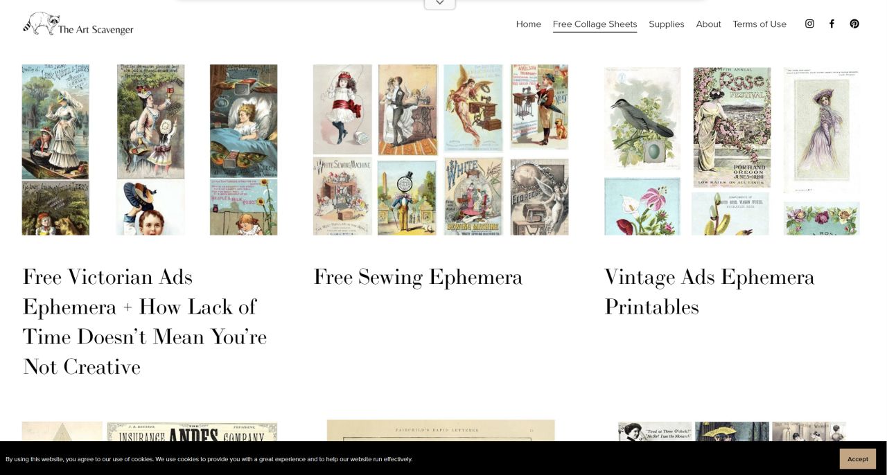
Task: Open the Vintage Ads Ephemera Printables title
Action: [x=710, y=292]
